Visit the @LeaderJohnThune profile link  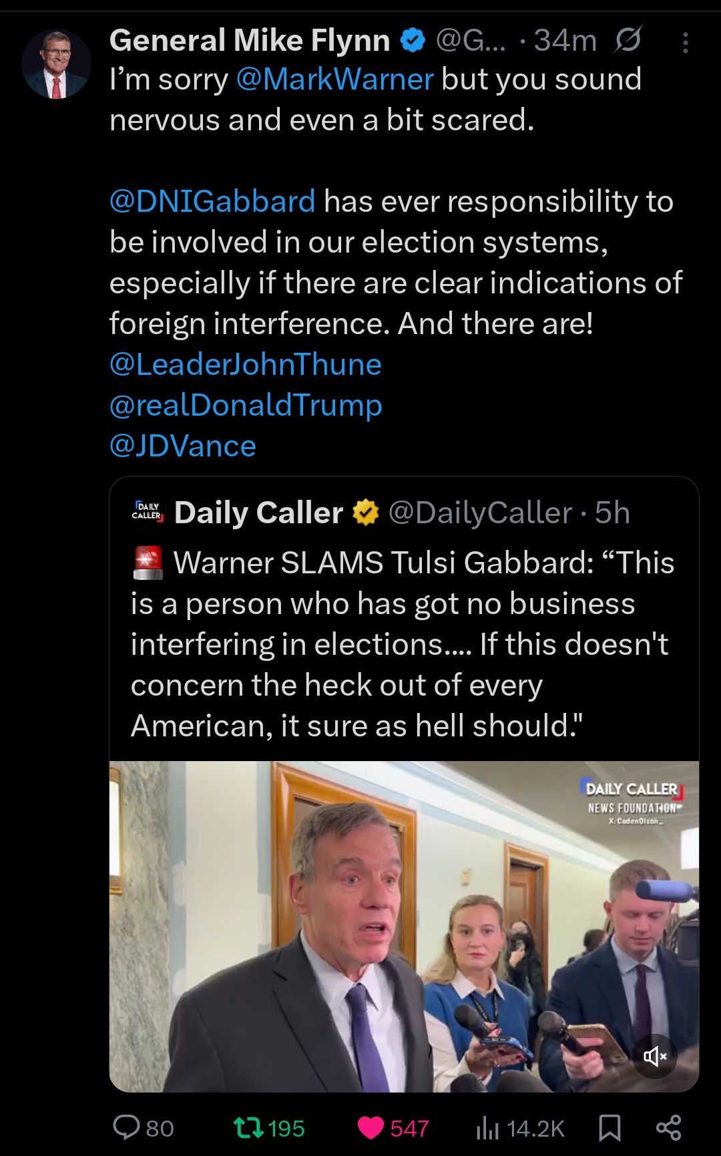point(245,365)
